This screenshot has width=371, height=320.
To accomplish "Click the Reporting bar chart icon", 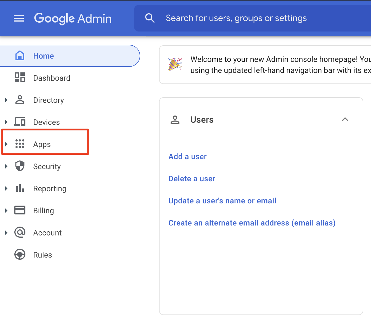I will tap(20, 188).
